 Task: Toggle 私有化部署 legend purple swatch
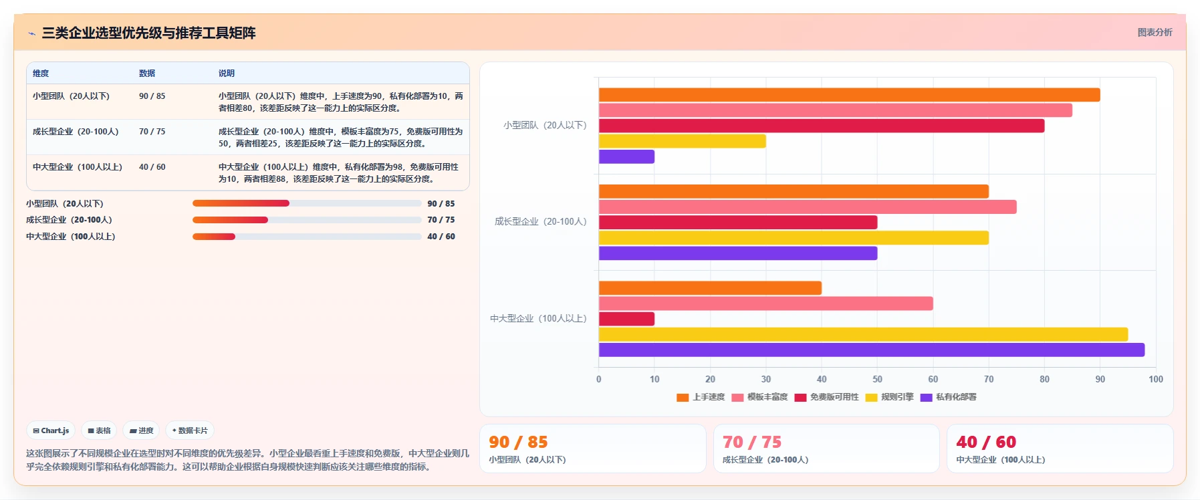[x=926, y=397]
